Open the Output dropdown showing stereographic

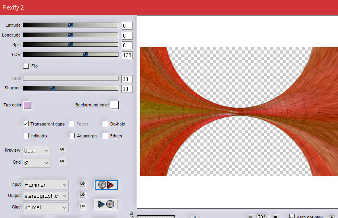[46, 196]
